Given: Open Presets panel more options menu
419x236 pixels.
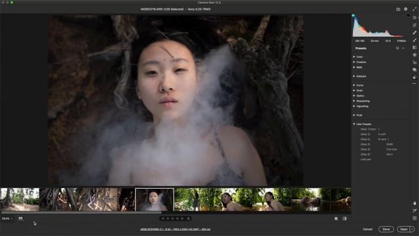Looking at the screenshot, I should point(403,49).
